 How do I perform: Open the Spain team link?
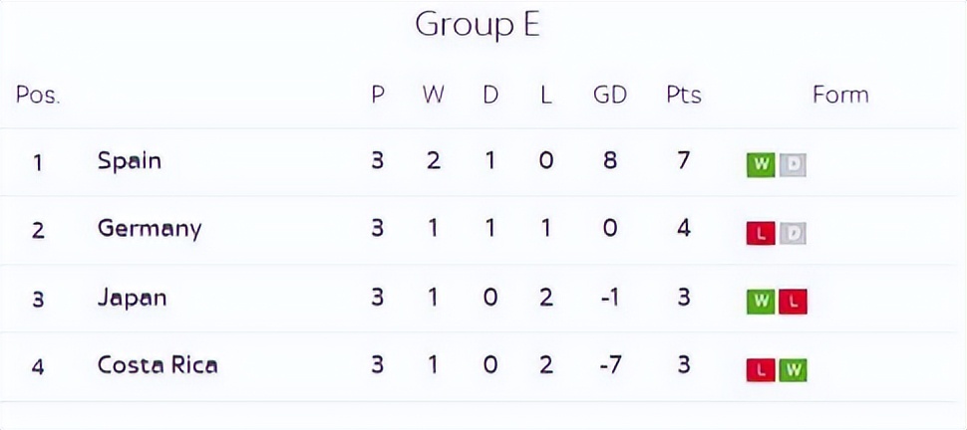(x=130, y=160)
